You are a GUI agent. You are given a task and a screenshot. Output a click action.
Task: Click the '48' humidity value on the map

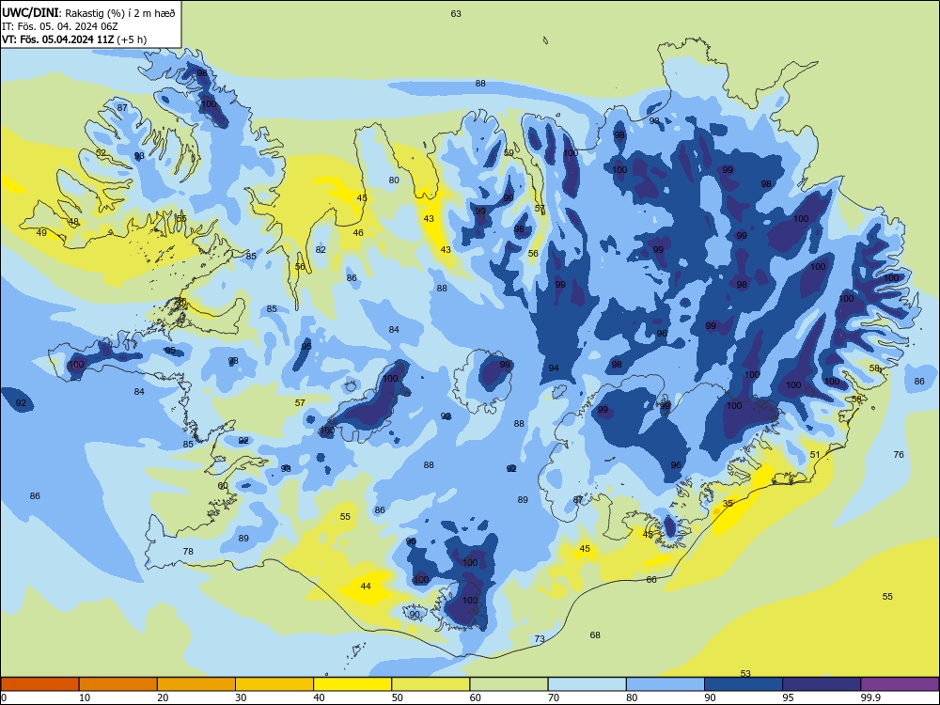coord(73,222)
